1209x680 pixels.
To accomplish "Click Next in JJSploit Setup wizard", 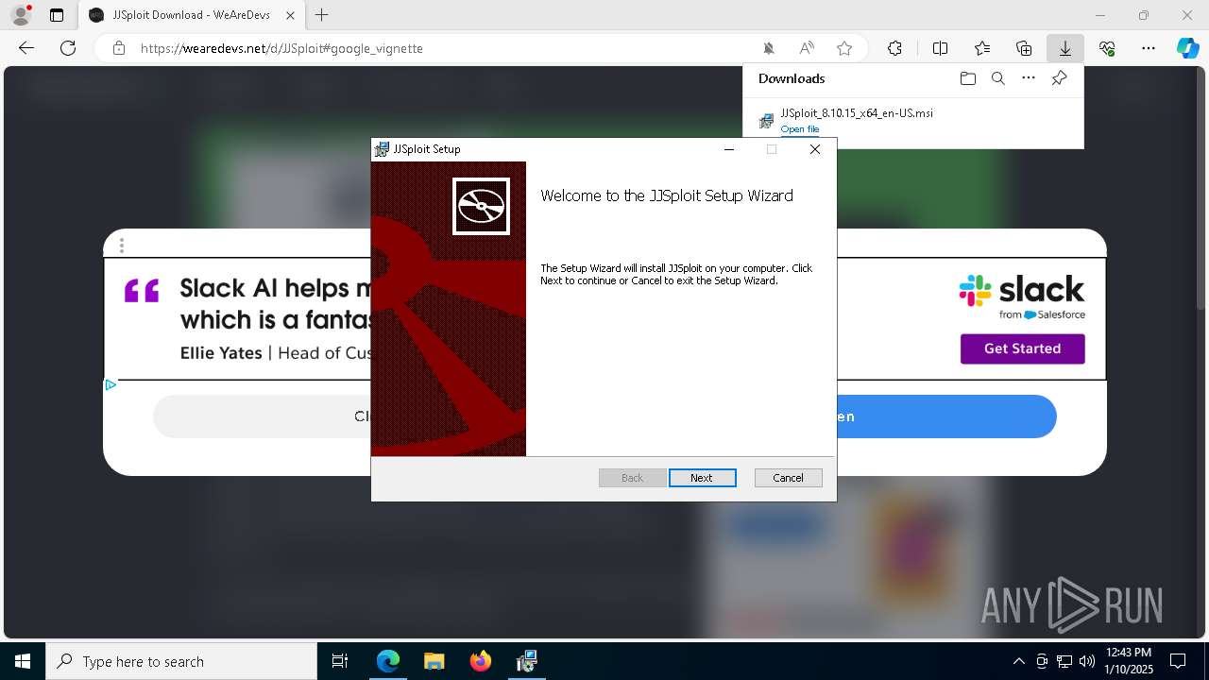I will (x=702, y=478).
